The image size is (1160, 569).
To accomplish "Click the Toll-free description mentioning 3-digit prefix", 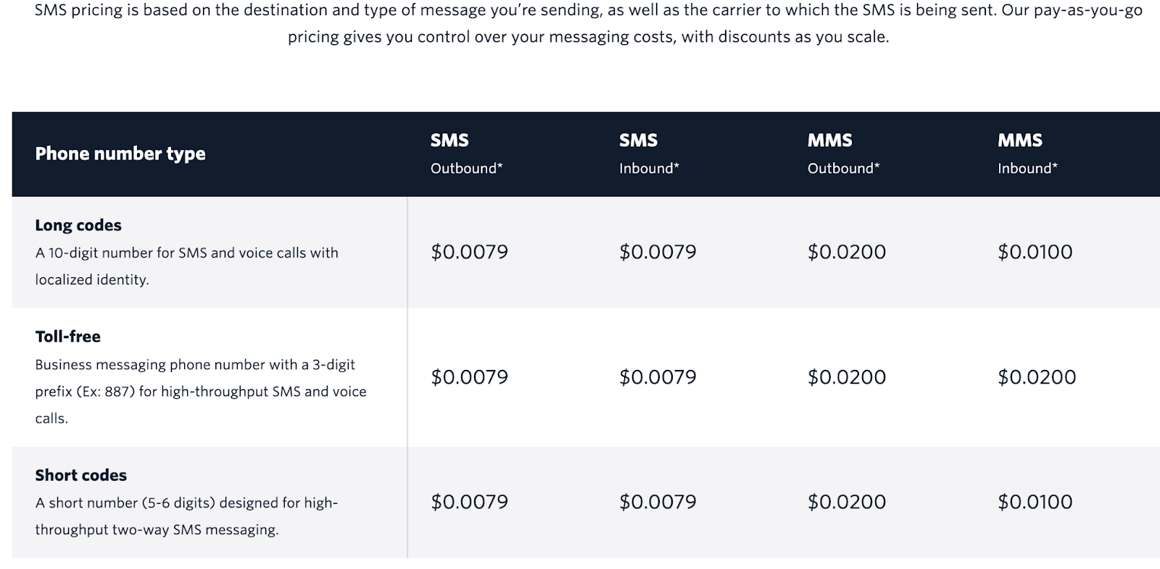I will point(201,391).
